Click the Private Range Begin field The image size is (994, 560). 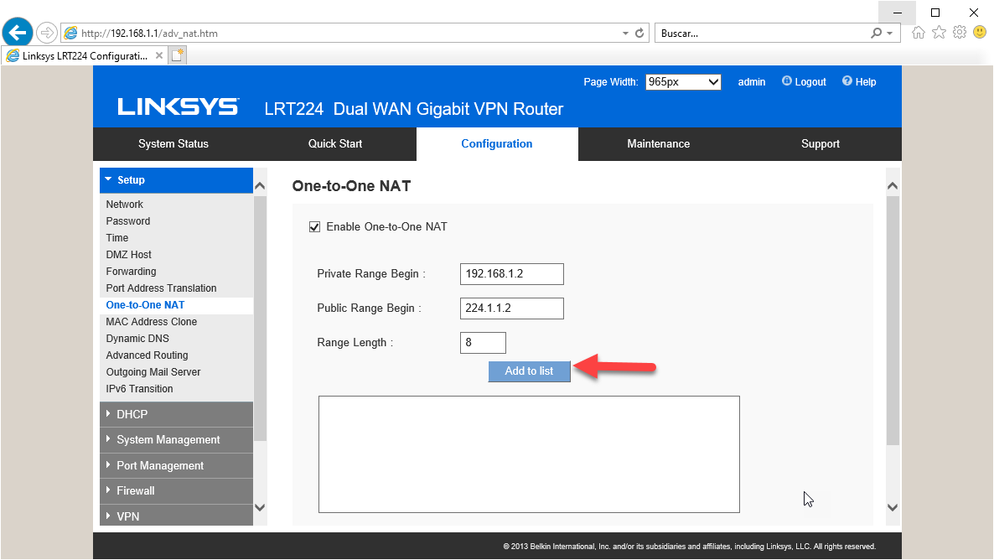511,274
